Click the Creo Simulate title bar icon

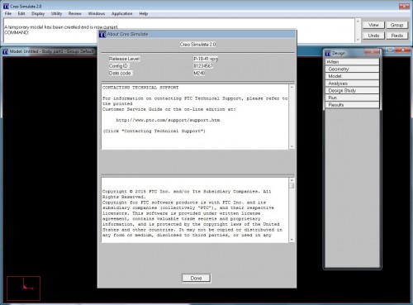(6, 6)
